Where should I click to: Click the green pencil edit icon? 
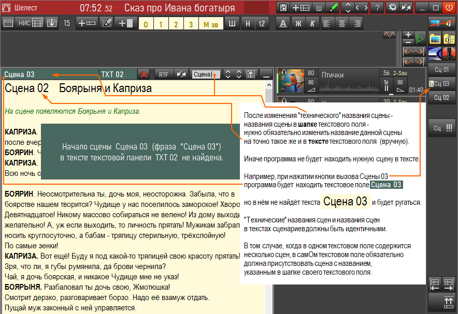tap(333, 8)
